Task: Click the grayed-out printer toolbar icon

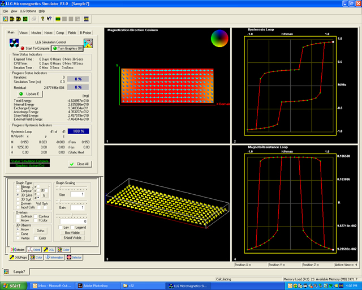Action: (34, 19)
